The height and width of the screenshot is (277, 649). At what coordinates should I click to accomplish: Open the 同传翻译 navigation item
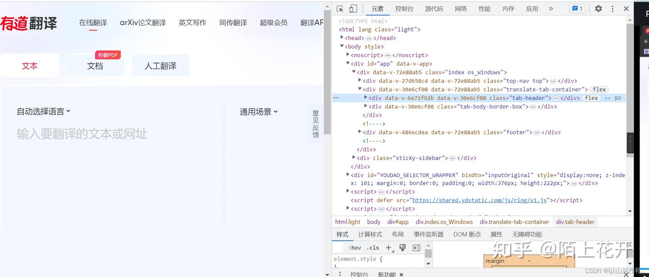[x=233, y=23]
